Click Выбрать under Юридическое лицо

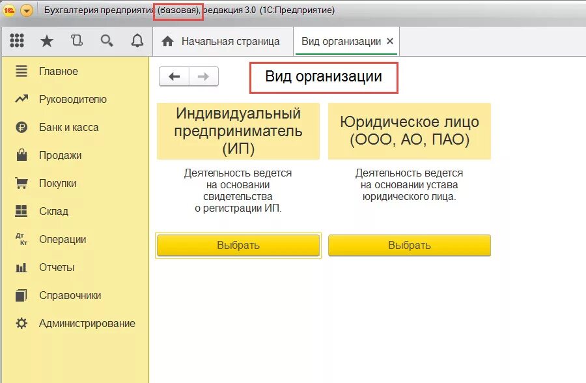coord(410,246)
